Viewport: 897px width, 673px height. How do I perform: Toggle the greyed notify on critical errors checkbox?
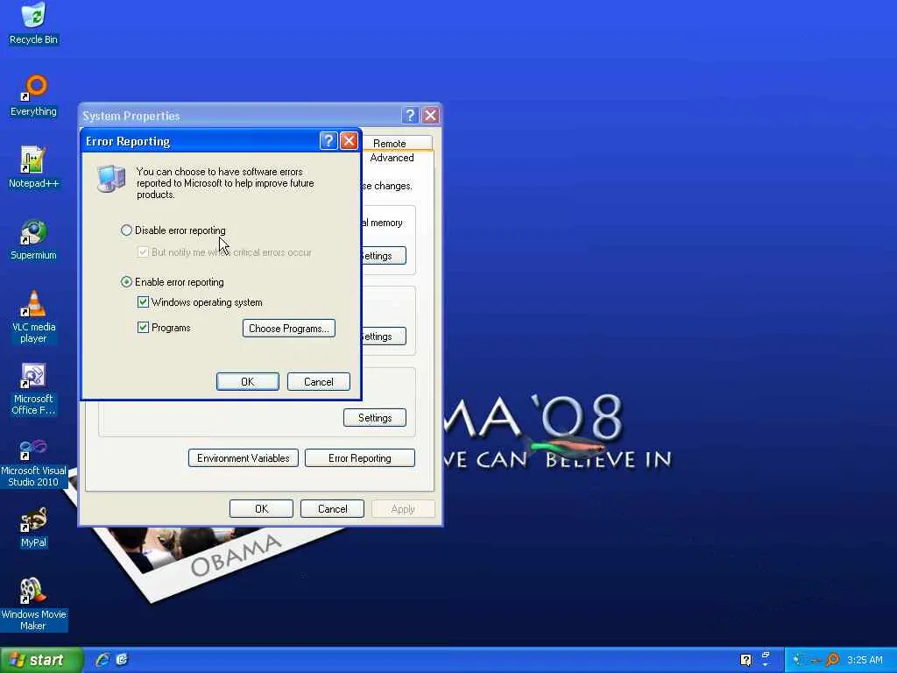pos(143,252)
